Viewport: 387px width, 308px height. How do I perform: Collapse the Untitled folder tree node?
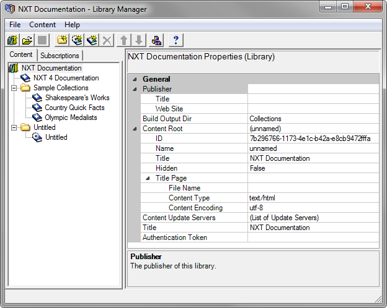[x=14, y=127]
